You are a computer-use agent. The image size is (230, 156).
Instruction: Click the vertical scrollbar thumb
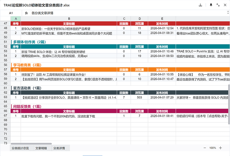[229, 104]
